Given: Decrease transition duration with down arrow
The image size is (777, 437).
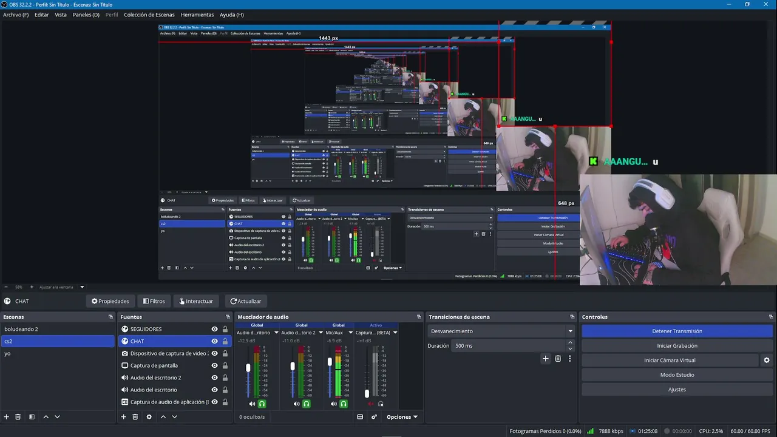Looking at the screenshot, I should point(570,349).
